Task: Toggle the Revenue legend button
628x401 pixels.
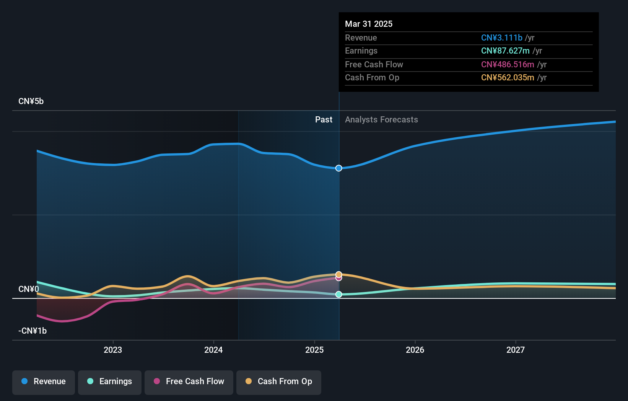Action: tap(44, 382)
